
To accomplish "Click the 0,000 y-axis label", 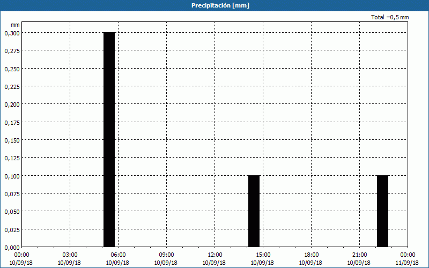I will click(12, 248).
